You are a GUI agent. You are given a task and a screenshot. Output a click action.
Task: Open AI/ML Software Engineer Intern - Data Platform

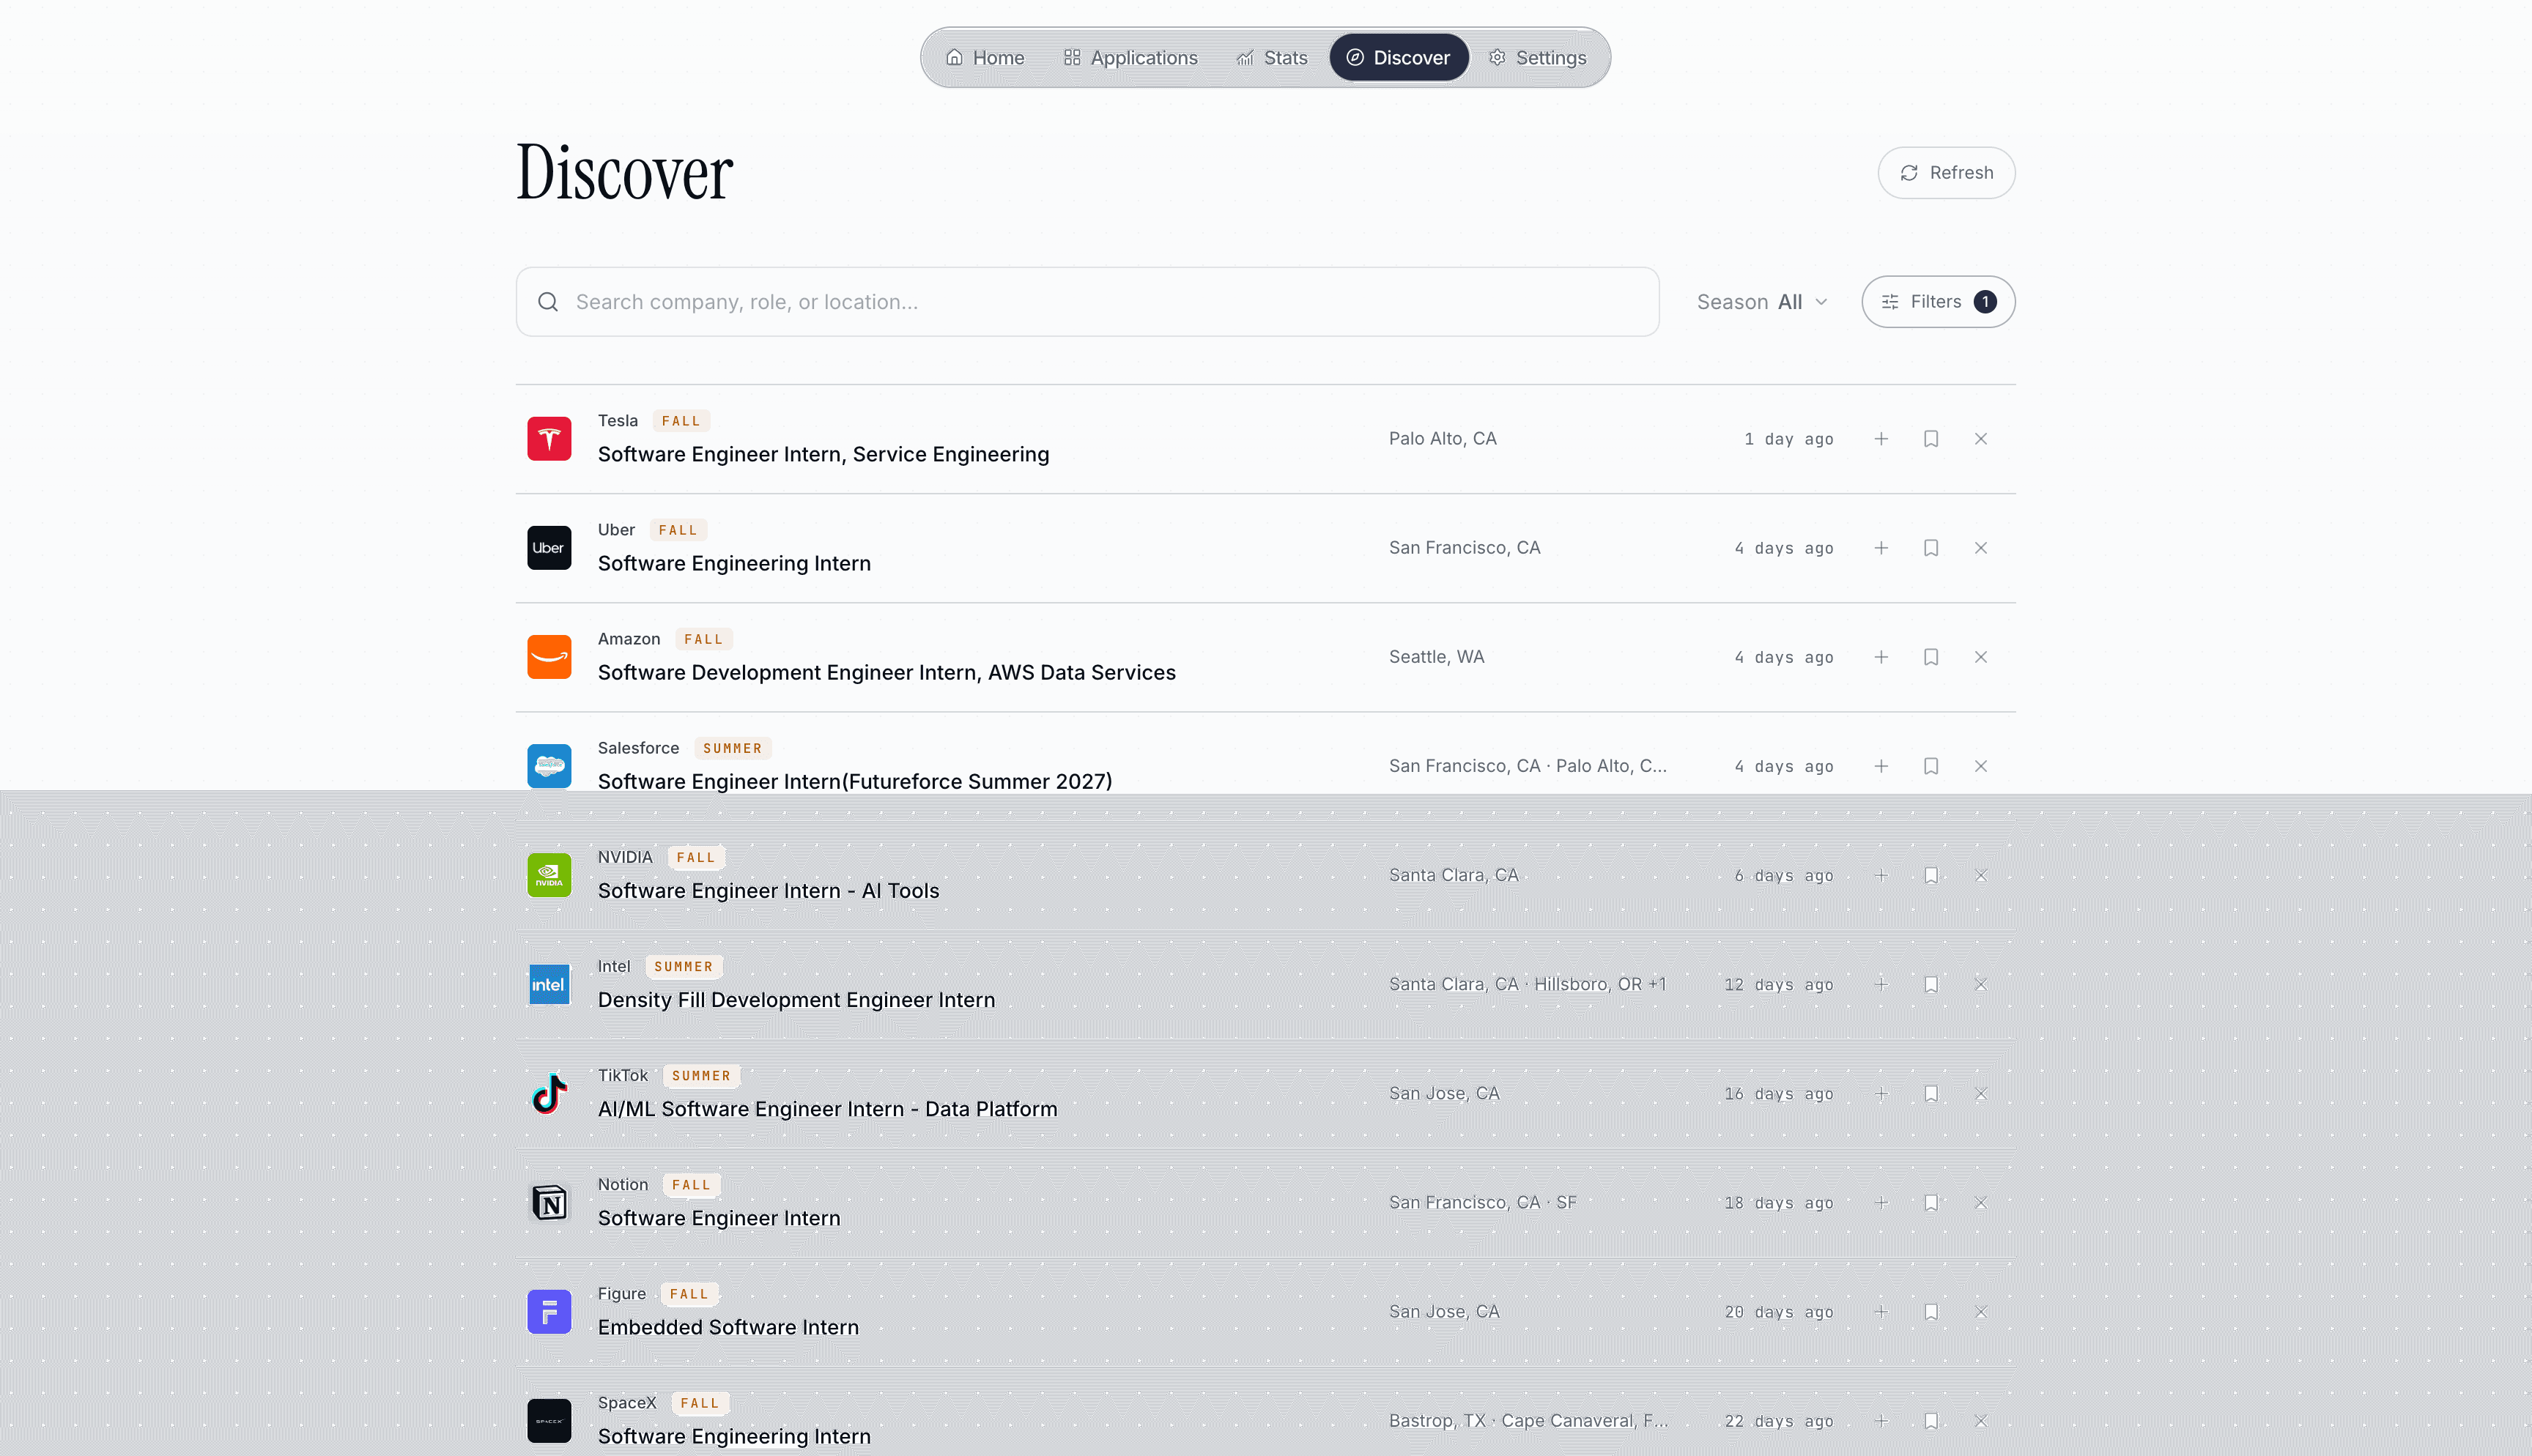tap(827, 1109)
